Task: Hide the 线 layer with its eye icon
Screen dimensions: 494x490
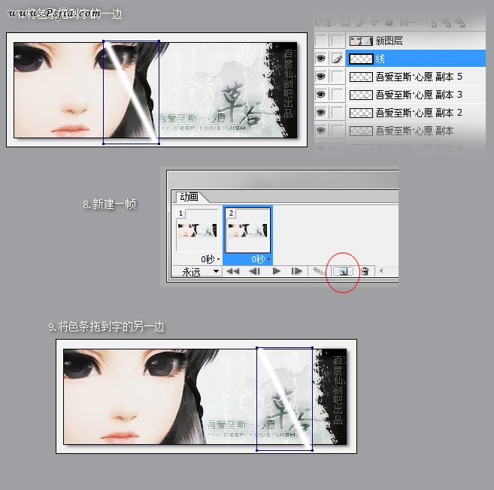Action: click(322, 58)
